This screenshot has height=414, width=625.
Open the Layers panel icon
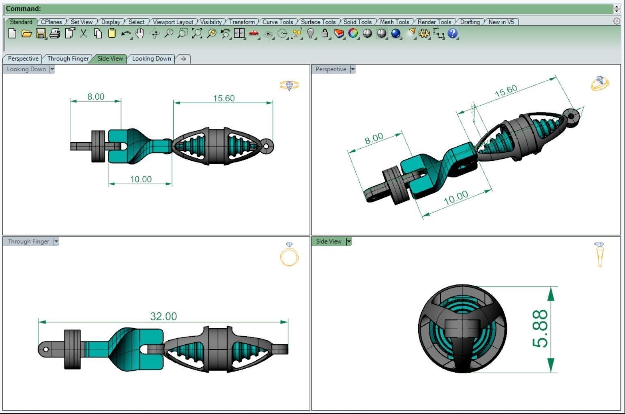coord(339,34)
